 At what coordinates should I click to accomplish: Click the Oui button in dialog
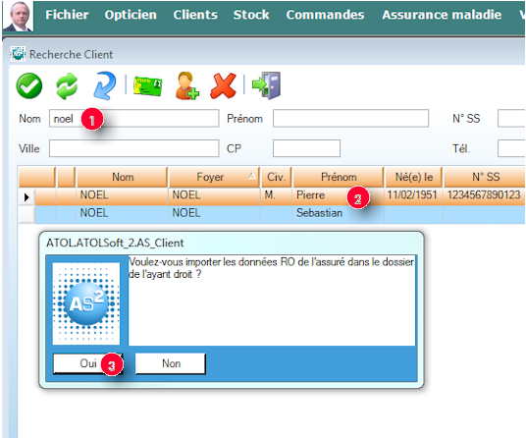(88, 363)
